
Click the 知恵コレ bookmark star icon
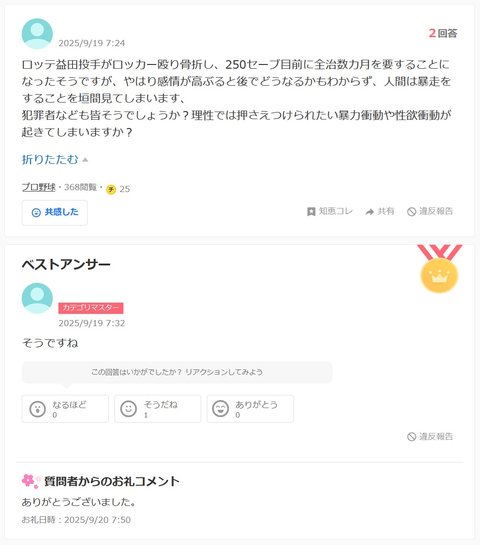pyautogui.click(x=311, y=212)
